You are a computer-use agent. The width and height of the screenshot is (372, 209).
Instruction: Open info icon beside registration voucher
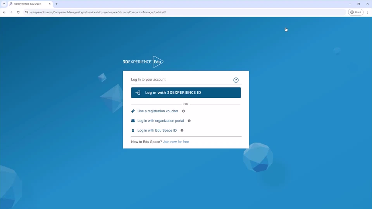[183, 111]
